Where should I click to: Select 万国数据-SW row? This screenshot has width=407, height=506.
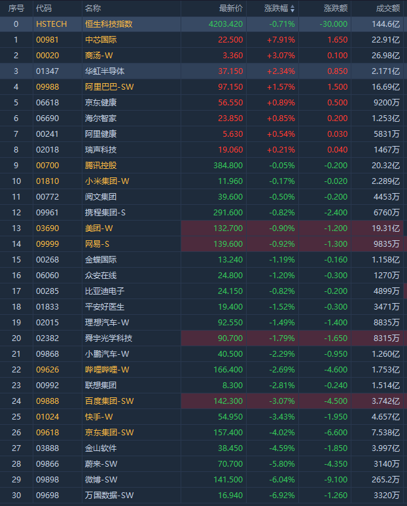(x=203, y=496)
